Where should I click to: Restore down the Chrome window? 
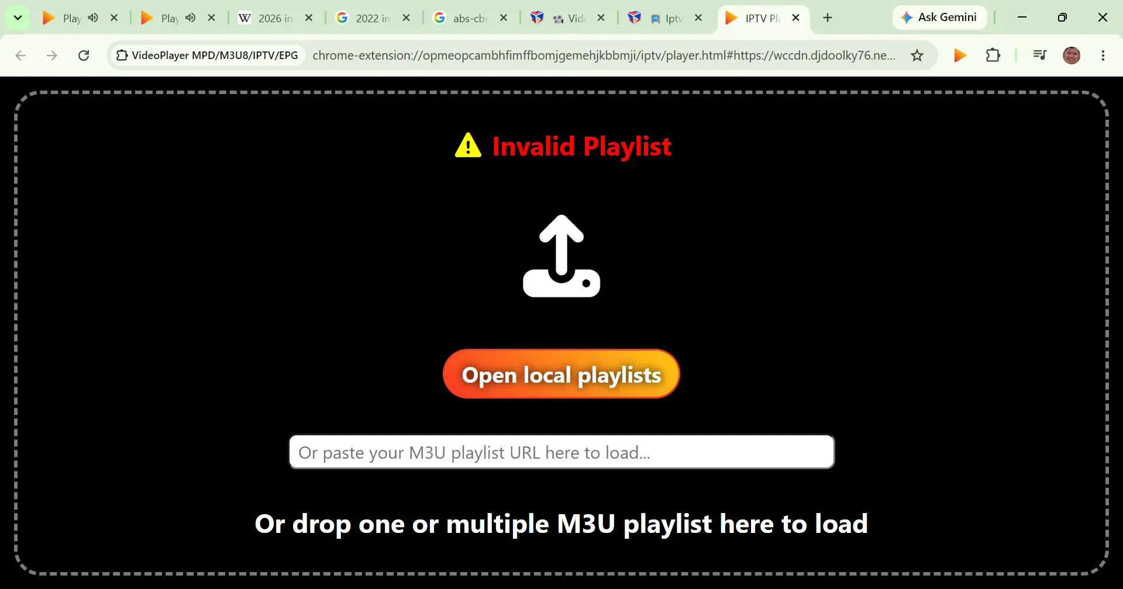1062,18
